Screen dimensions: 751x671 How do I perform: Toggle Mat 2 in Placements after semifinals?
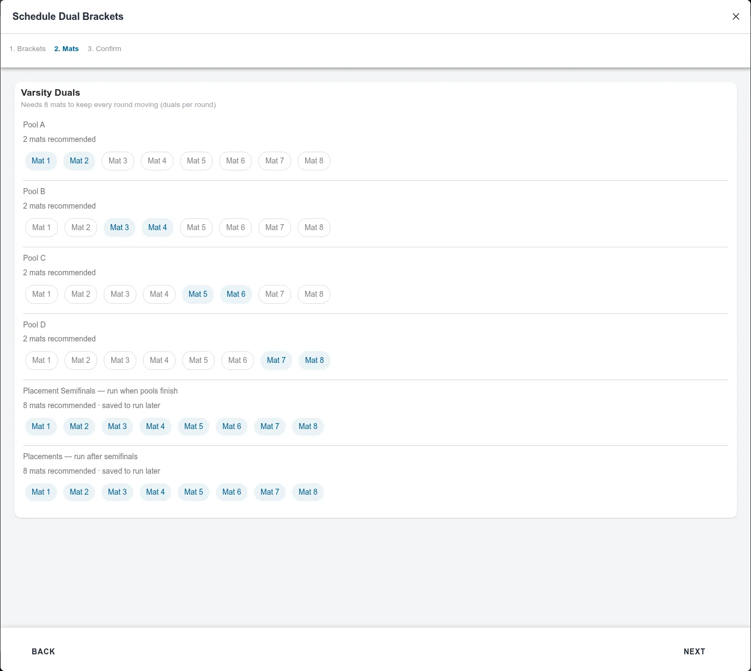79,492
